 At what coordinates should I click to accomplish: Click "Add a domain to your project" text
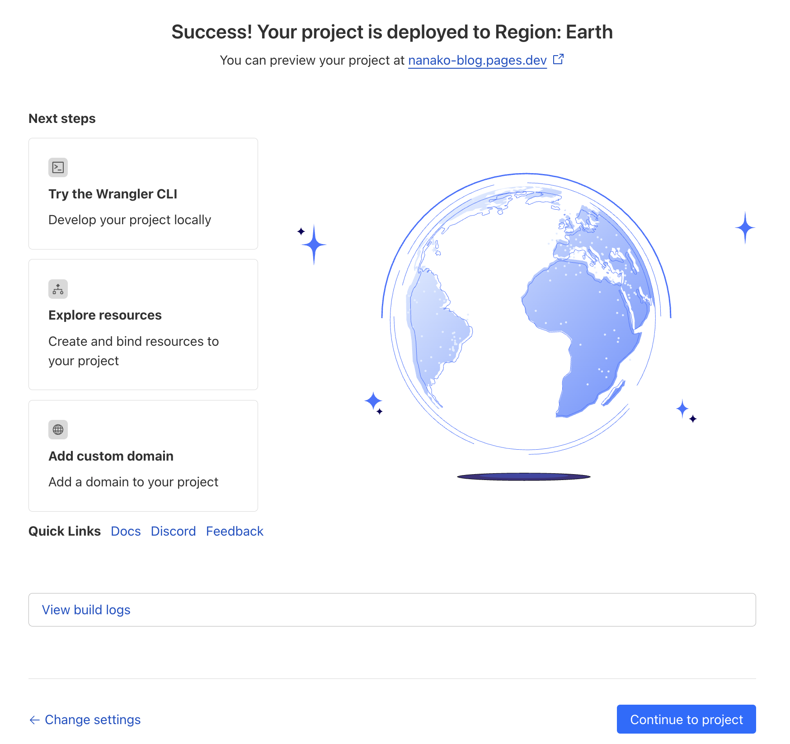[133, 482]
